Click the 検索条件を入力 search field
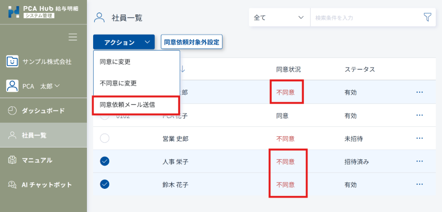 (x=365, y=18)
